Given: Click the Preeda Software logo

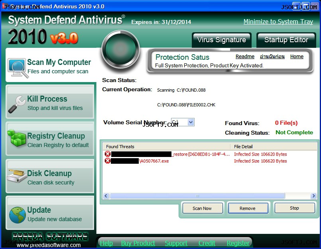Looking at the screenshot, I should [50, 237].
